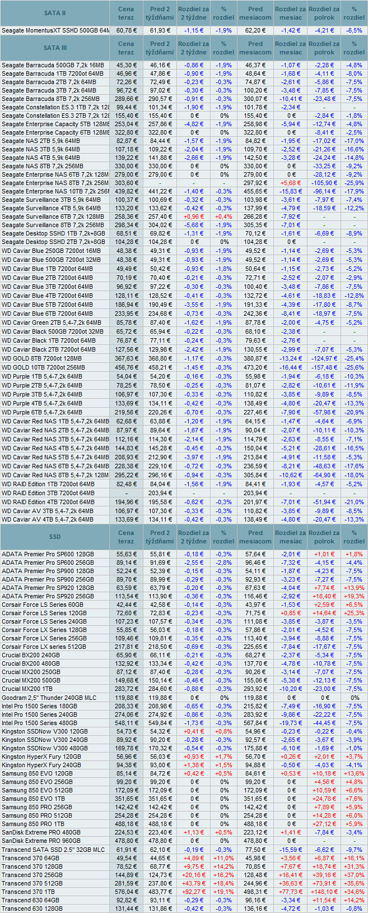Screen dimensions: 368x913
Task: Select the Corsair Force LX series 512GB name
Action: pos(44,647)
